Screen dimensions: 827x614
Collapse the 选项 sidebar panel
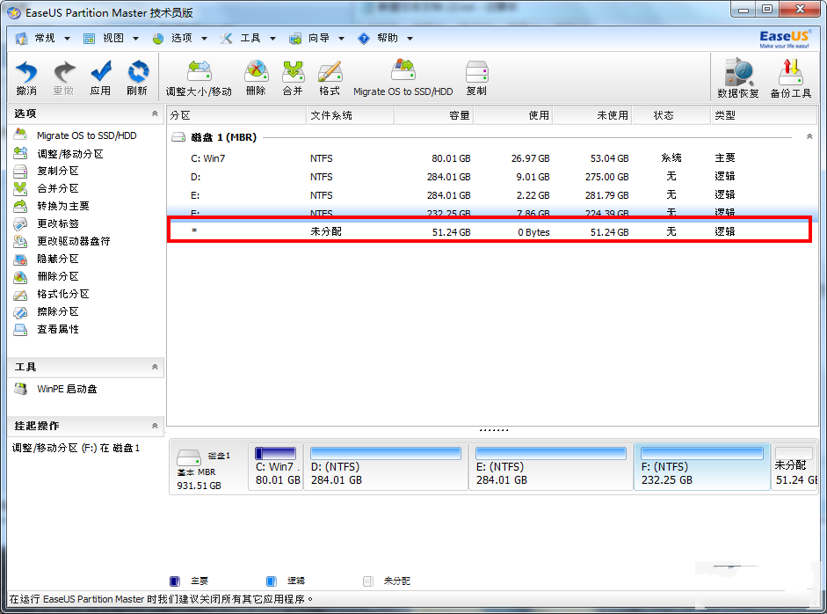click(x=155, y=113)
